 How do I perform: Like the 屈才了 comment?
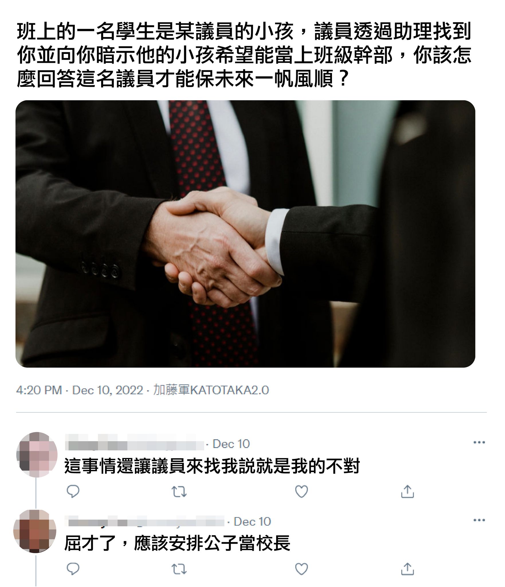(301, 569)
